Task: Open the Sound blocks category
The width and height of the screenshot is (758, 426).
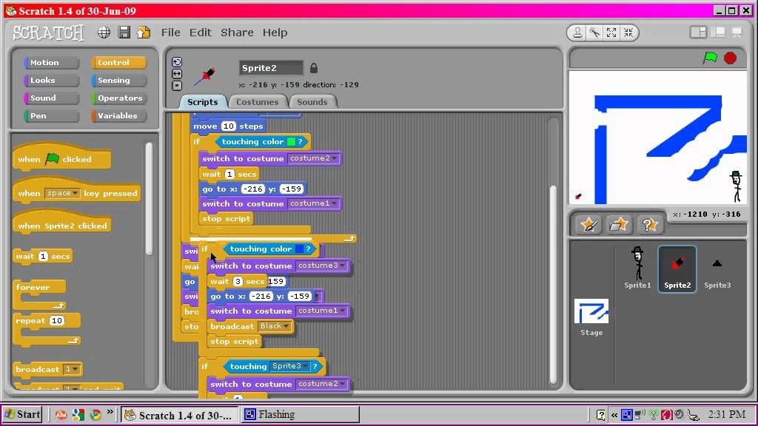Action: point(51,98)
